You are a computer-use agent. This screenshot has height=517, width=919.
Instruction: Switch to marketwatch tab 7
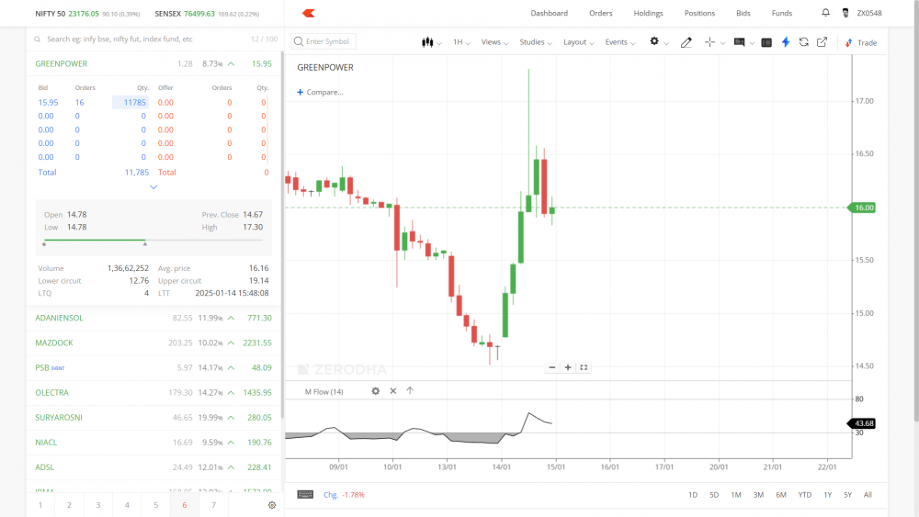213,505
